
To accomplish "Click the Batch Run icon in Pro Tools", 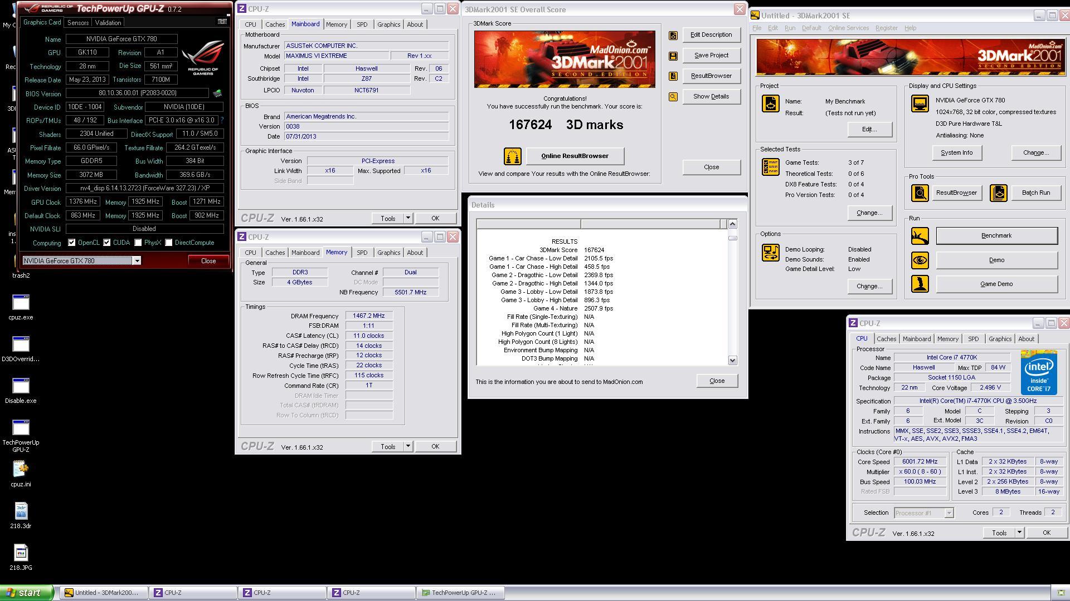I will [999, 193].
